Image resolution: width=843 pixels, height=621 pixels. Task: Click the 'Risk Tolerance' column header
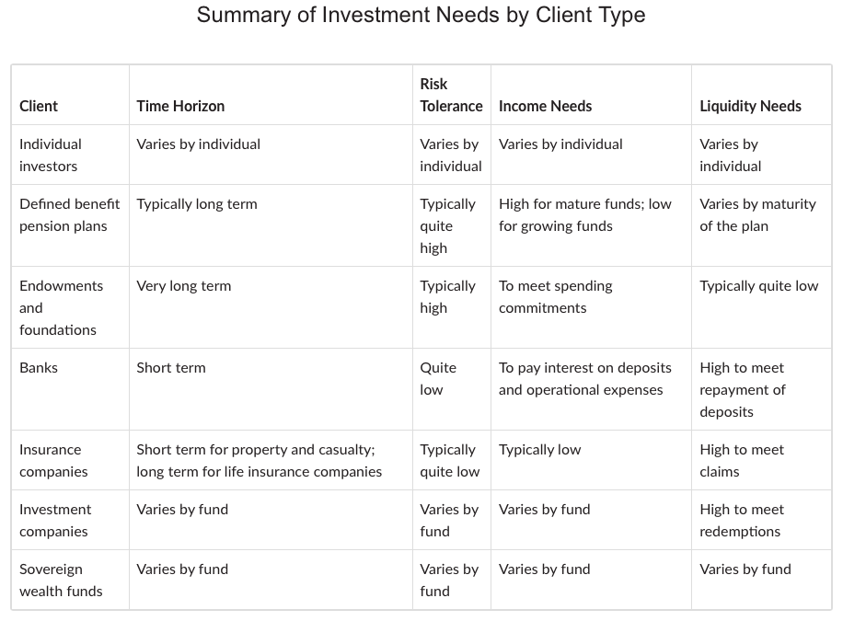coord(451,95)
